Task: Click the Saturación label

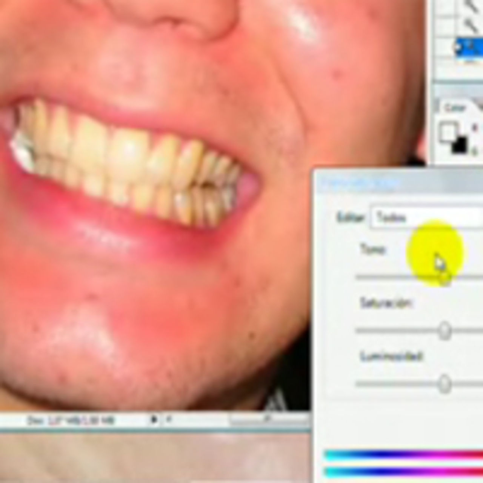Action: [386, 303]
